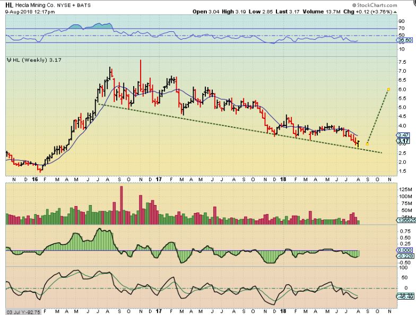Click the tallest volume bar near 125M
Viewport: 416px width, 315px height.
click(122, 205)
